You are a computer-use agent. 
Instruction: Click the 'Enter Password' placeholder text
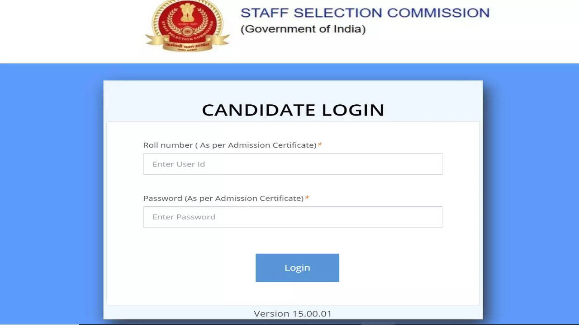click(184, 217)
